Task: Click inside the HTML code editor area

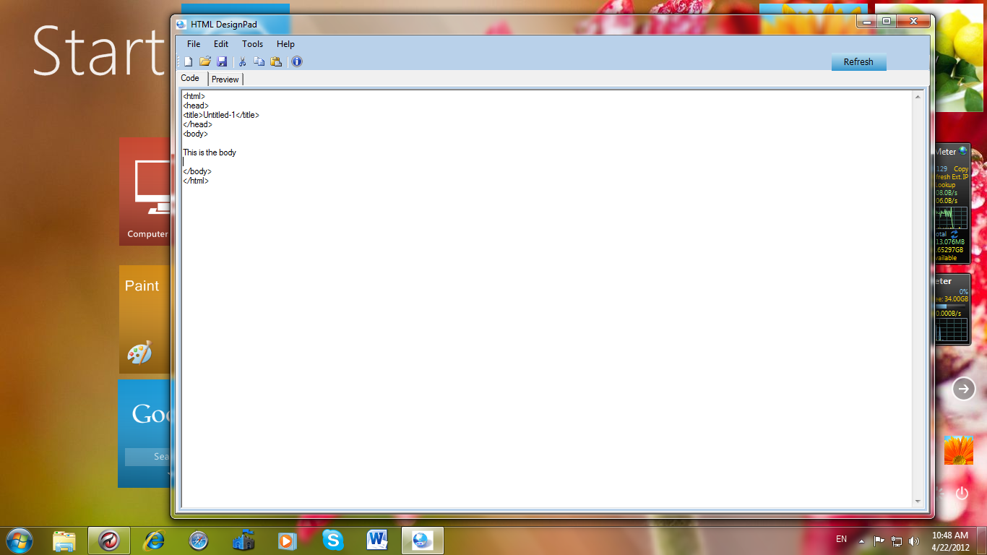Action: 506,325
